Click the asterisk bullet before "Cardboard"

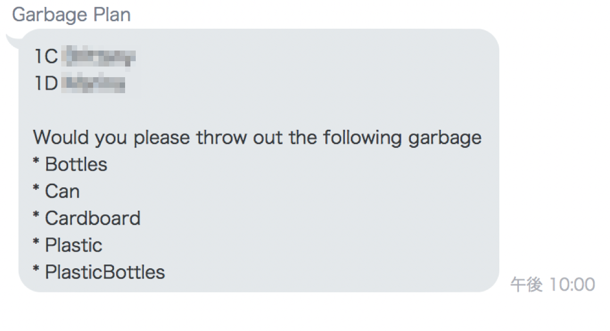(36, 216)
